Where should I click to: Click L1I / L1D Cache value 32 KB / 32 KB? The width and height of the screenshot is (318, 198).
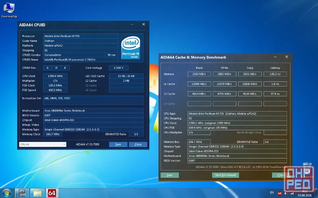[x=126, y=76]
